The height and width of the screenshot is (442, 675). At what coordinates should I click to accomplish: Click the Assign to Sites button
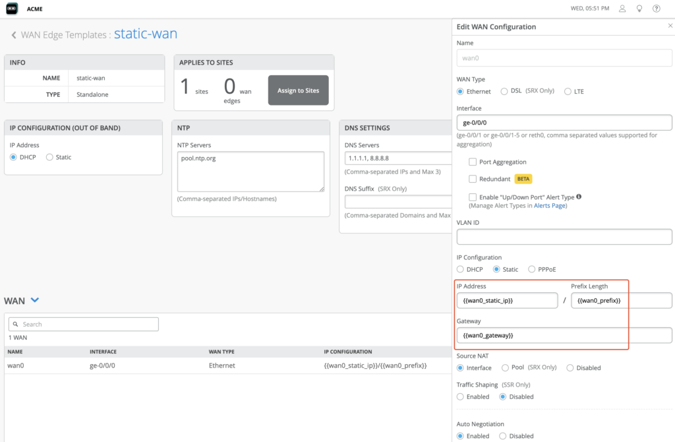298,90
